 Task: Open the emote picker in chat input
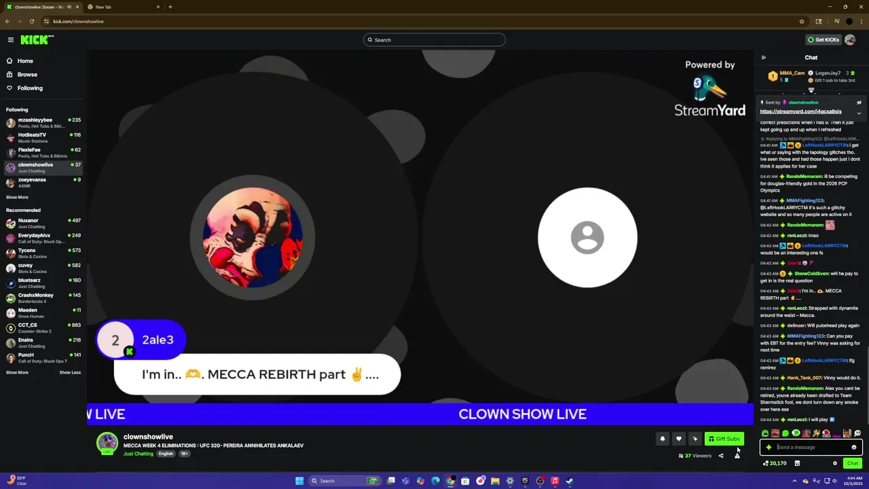[854, 448]
